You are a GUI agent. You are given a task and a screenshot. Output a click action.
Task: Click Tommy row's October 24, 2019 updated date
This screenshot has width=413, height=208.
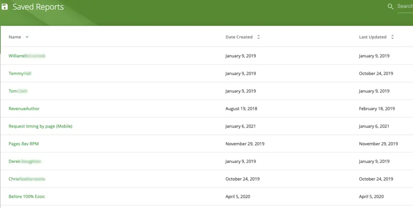point(376,73)
